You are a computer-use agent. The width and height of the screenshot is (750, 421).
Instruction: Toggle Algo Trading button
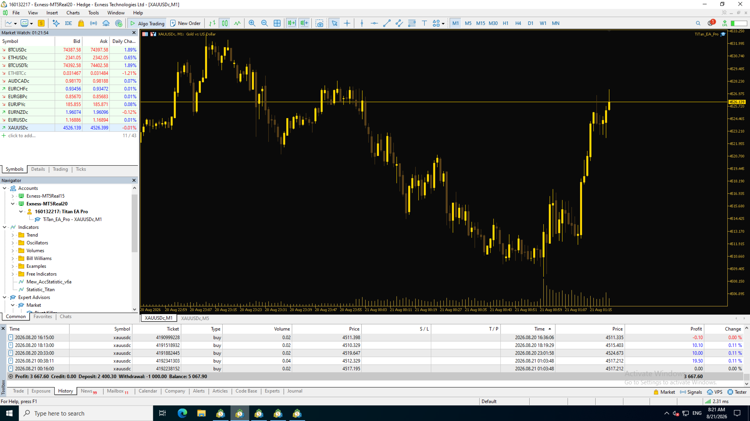[x=147, y=23]
